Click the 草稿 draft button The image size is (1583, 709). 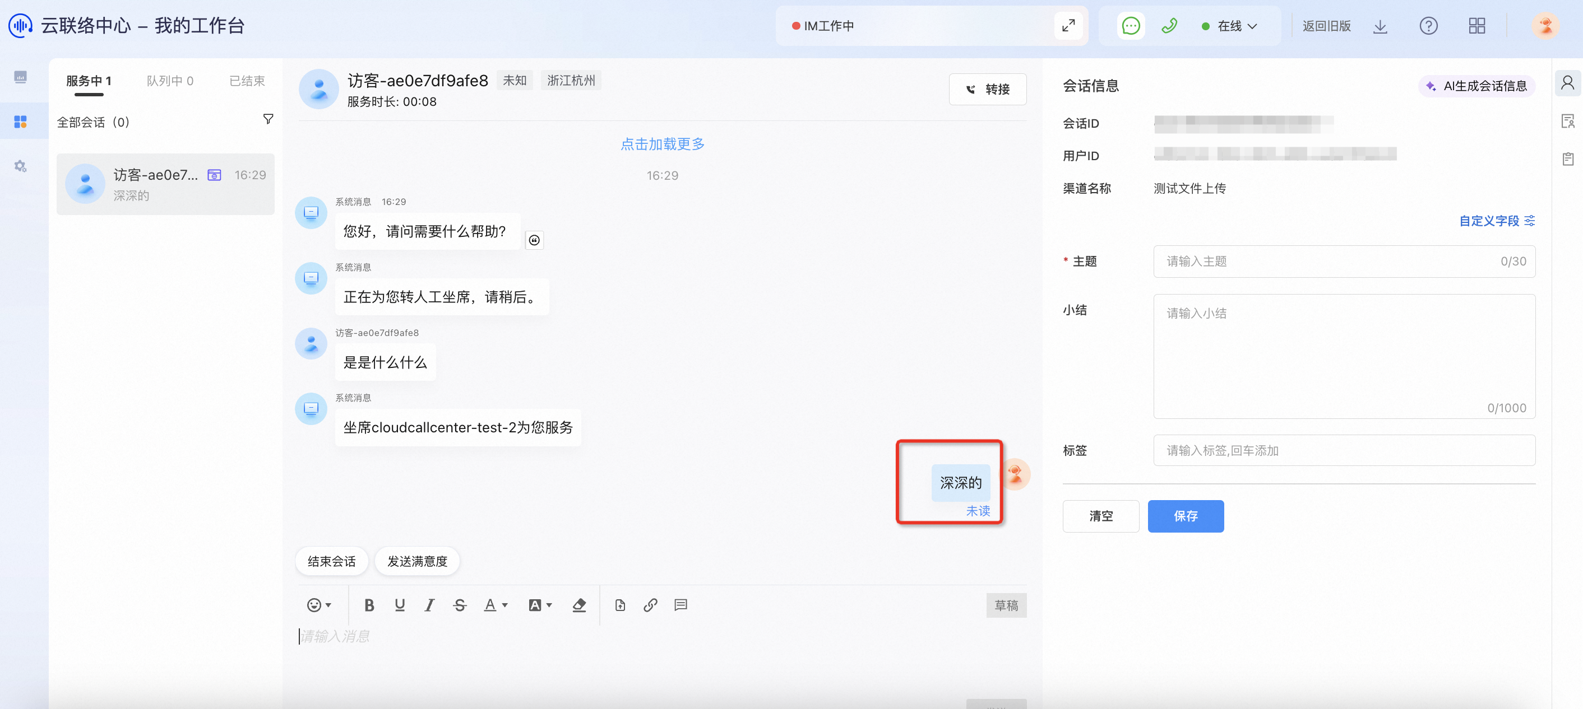1006,605
